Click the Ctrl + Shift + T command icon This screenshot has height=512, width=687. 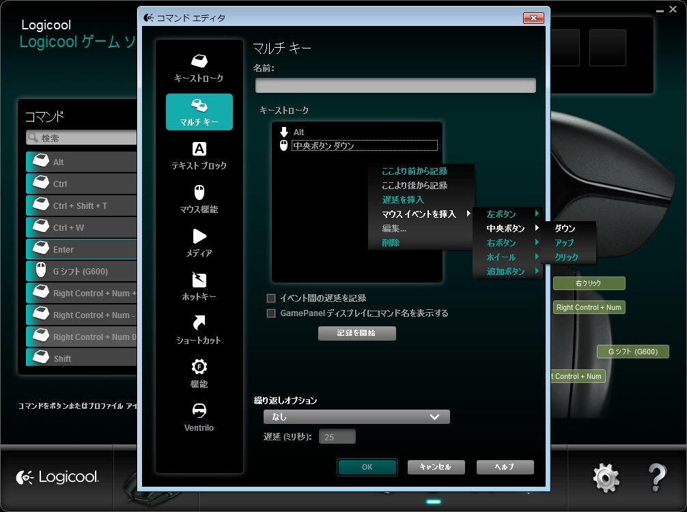point(41,204)
